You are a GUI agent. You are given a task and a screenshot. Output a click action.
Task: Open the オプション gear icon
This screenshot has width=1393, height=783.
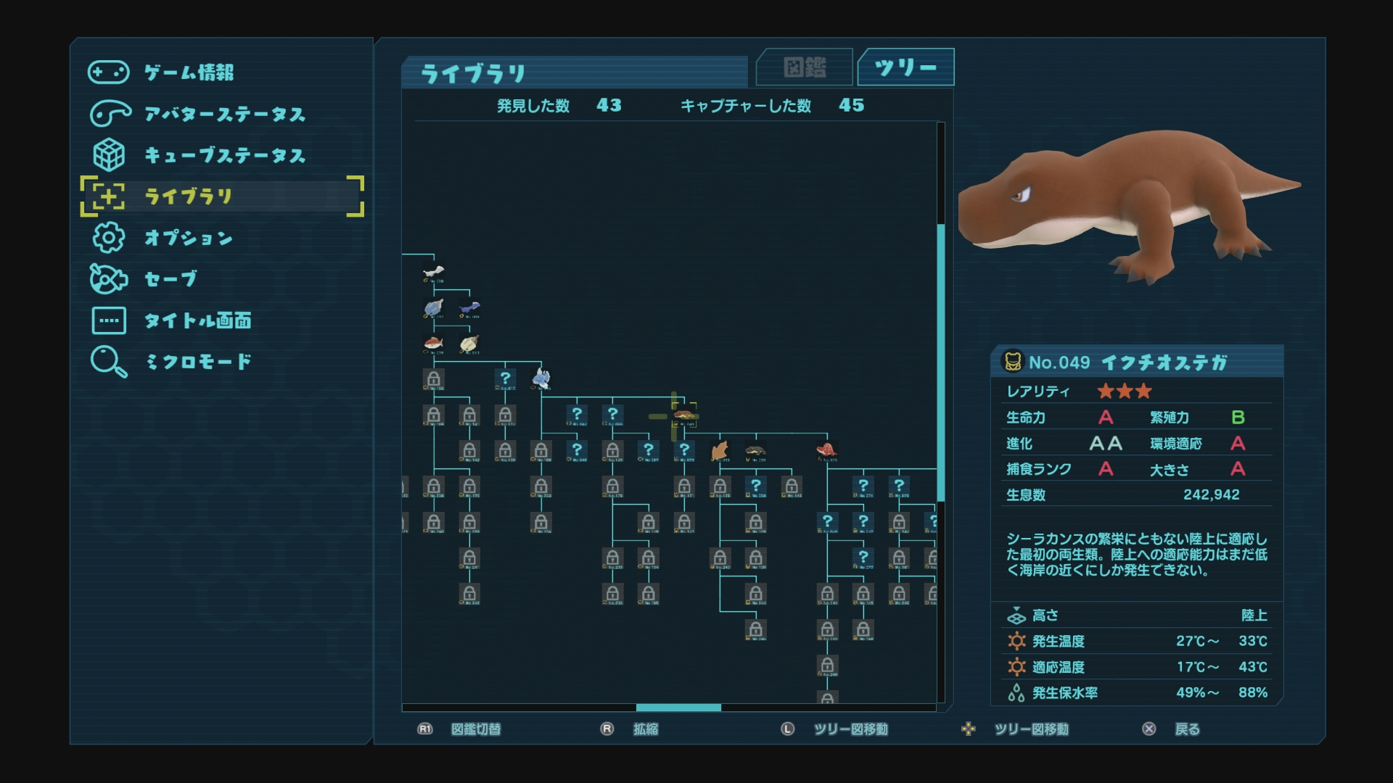coord(109,238)
